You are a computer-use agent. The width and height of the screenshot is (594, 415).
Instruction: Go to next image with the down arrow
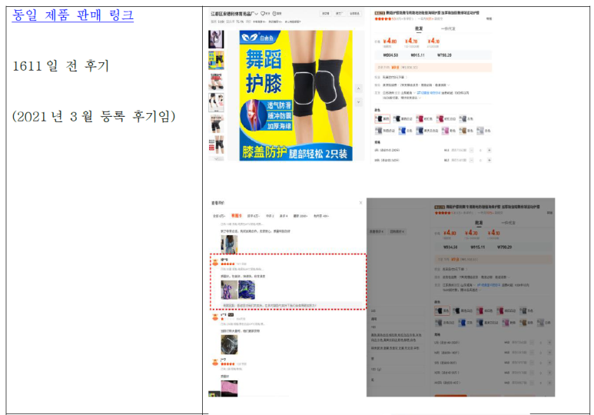pyautogui.click(x=358, y=102)
